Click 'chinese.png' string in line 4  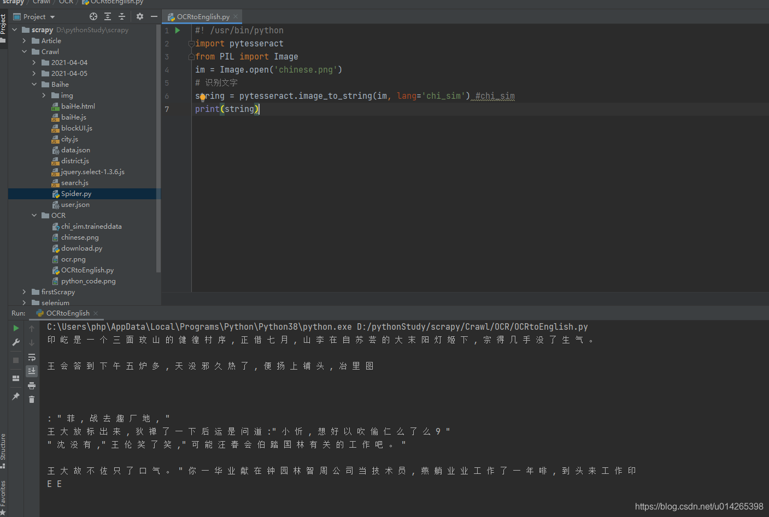pos(306,70)
